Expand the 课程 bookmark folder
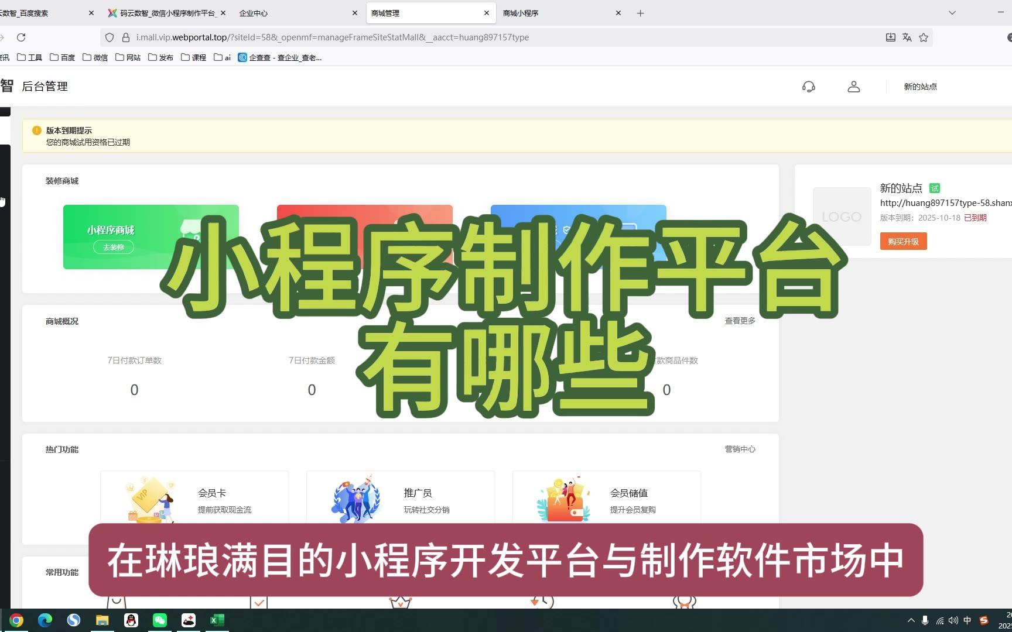Screen dimensions: 1012x632 point(194,57)
